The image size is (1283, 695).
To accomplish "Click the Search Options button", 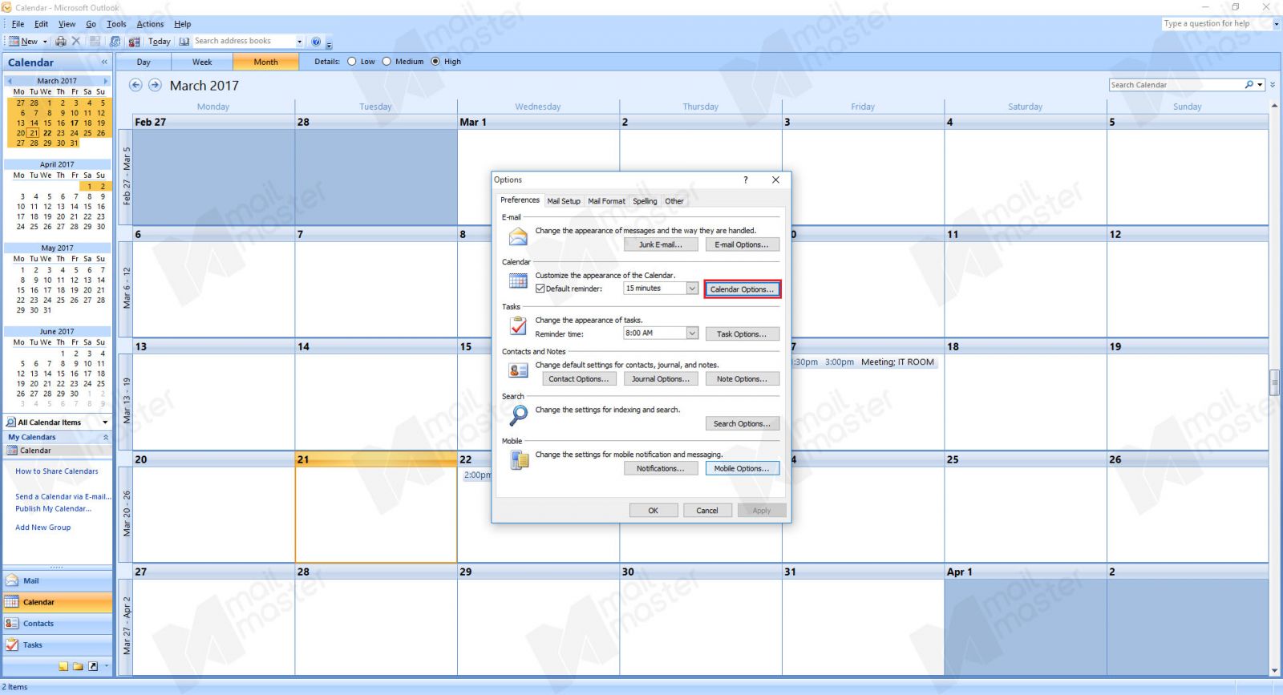I will tap(742, 424).
